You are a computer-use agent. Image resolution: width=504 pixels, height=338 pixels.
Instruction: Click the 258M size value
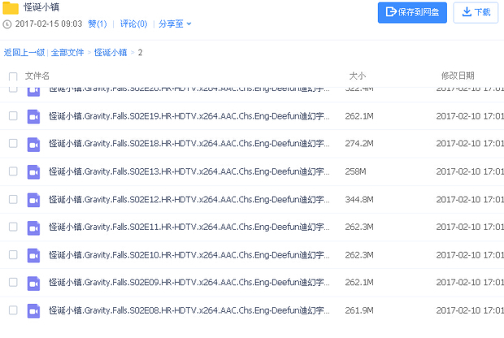coord(355,171)
